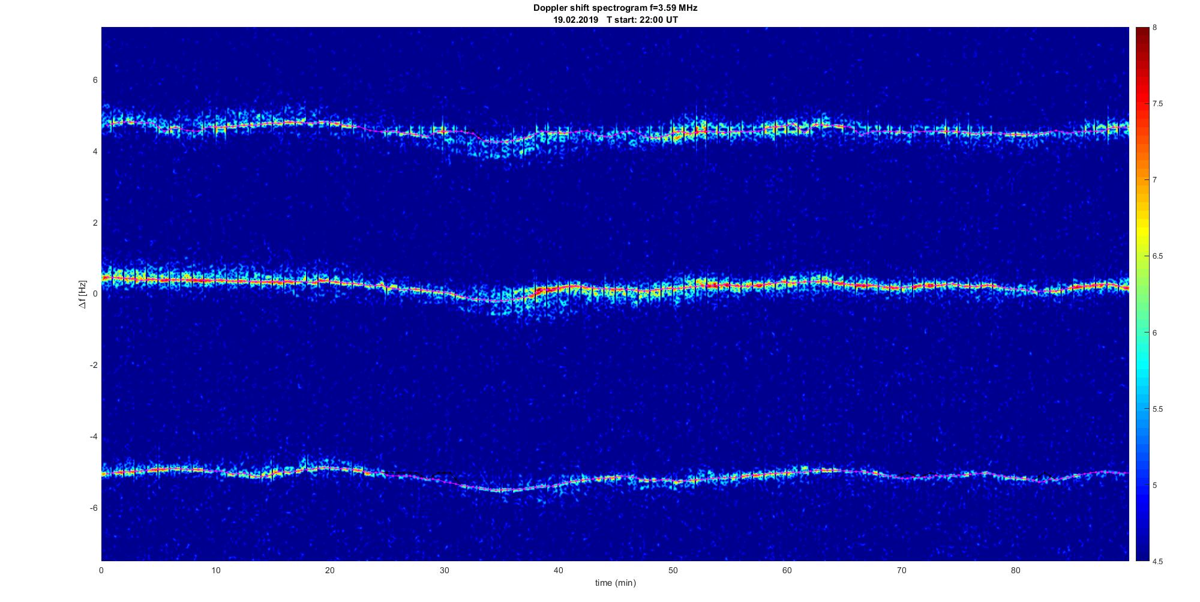
Task: Click the colorbar on the right side
Action: pos(1142,294)
